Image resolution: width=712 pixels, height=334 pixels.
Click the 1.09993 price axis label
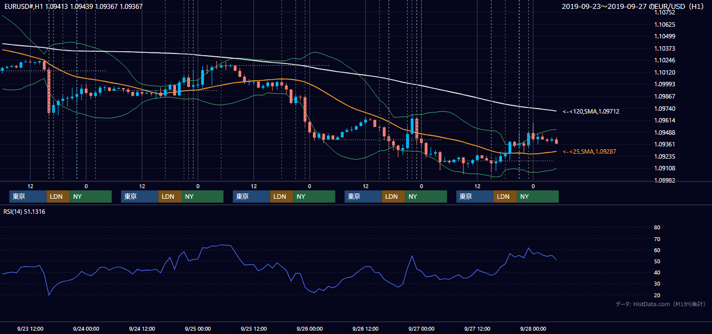point(664,84)
